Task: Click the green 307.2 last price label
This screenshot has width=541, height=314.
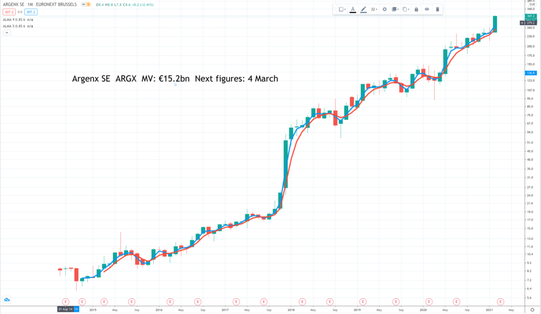Action: coord(530,16)
